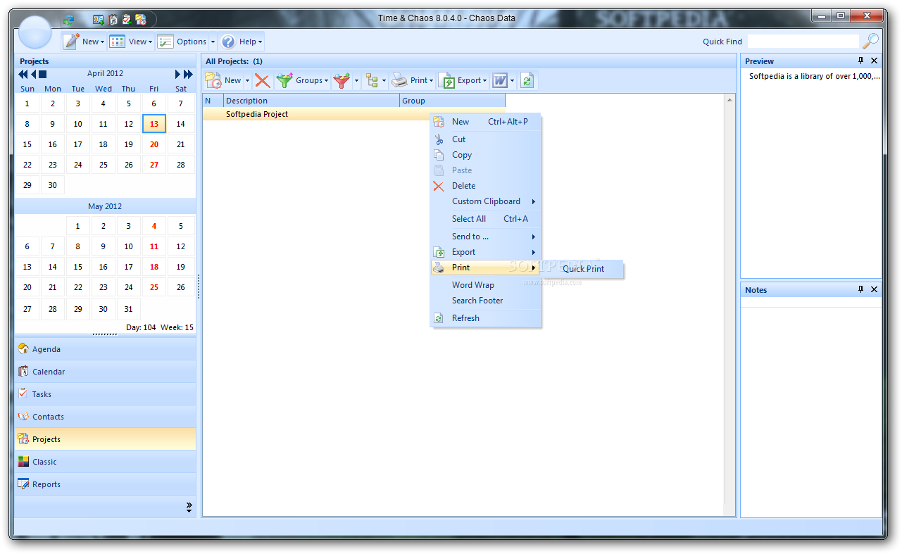Open the Calendar section in sidebar
This screenshot has height=554, width=902.
(x=105, y=372)
